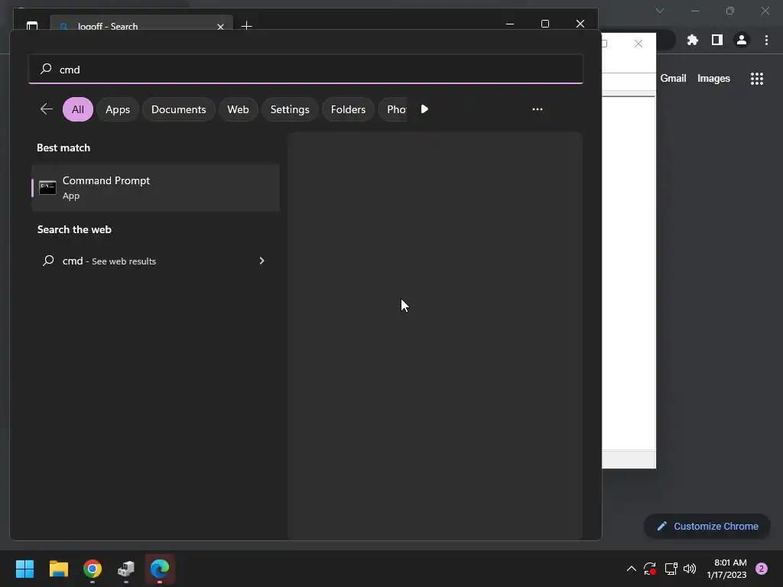This screenshot has height=587, width=783.
Task: Open the Windows Start menu
Action: 24,569
